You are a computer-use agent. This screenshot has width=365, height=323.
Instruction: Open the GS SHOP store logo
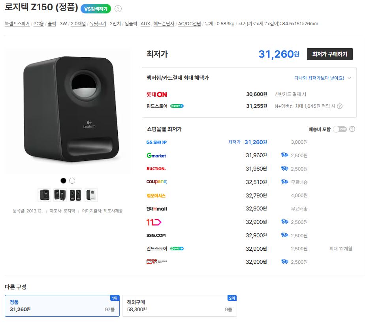click(156, 142)
